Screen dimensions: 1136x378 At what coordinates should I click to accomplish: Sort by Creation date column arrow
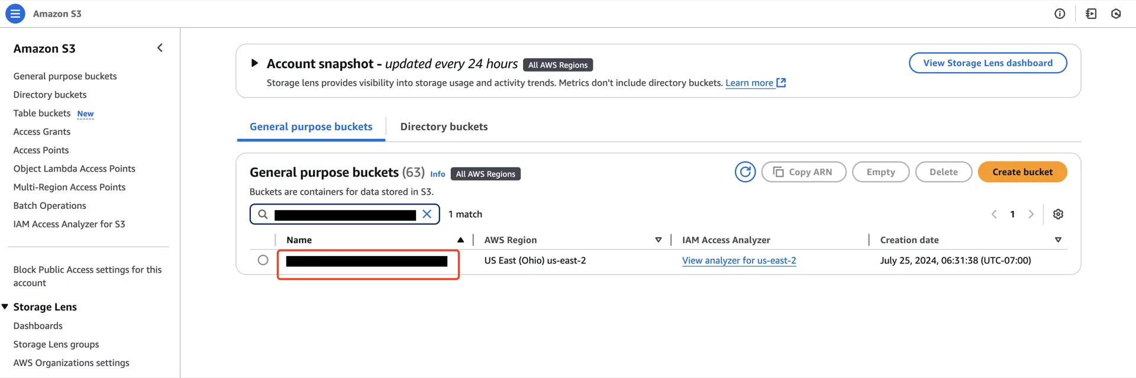pos(1058,240)
